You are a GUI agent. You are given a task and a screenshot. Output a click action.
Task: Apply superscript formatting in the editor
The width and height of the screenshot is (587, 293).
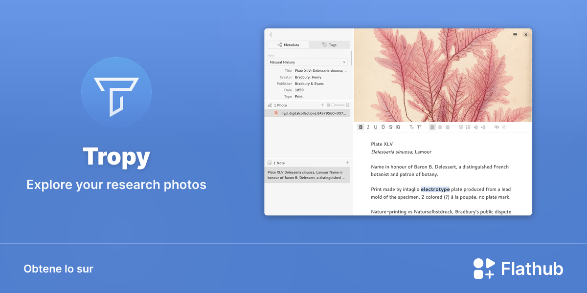419,127
